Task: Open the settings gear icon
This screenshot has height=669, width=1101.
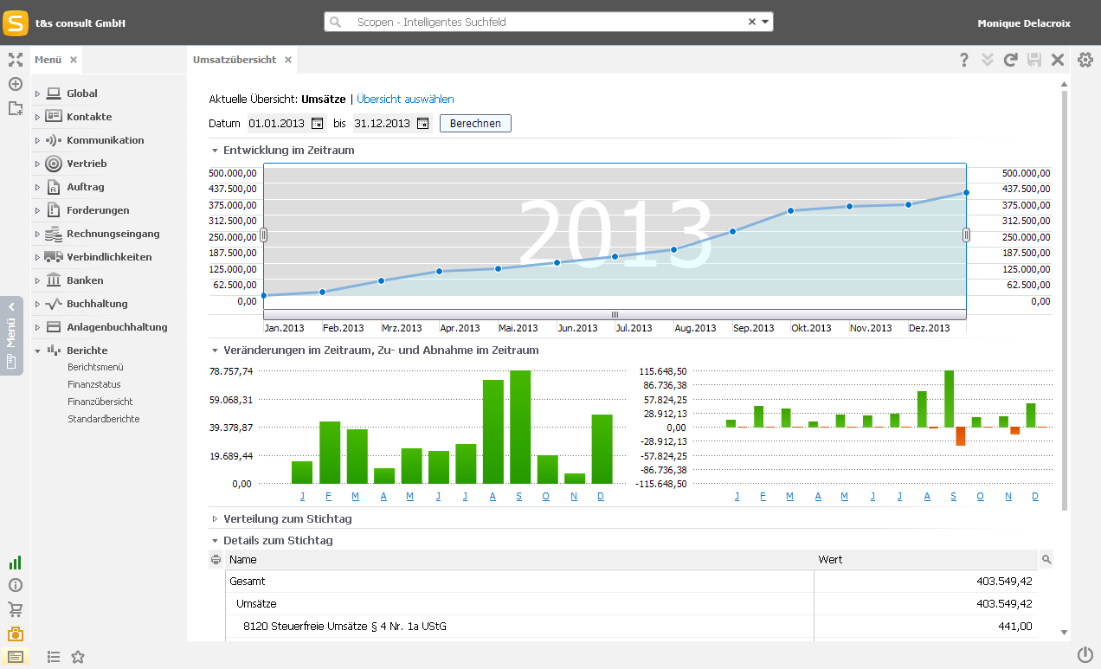Action: point(1085,60)
